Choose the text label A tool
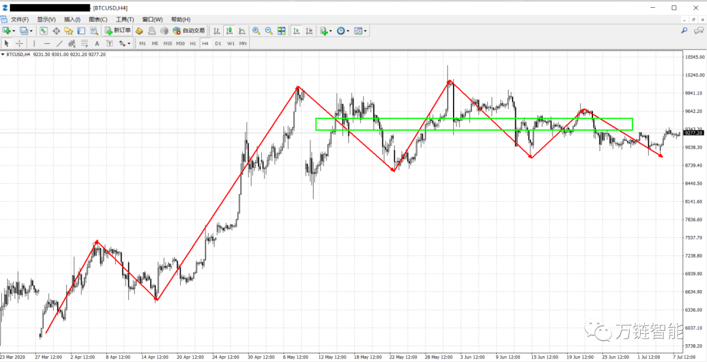Screen dimensions: 707x362 (x=96, y=43)
